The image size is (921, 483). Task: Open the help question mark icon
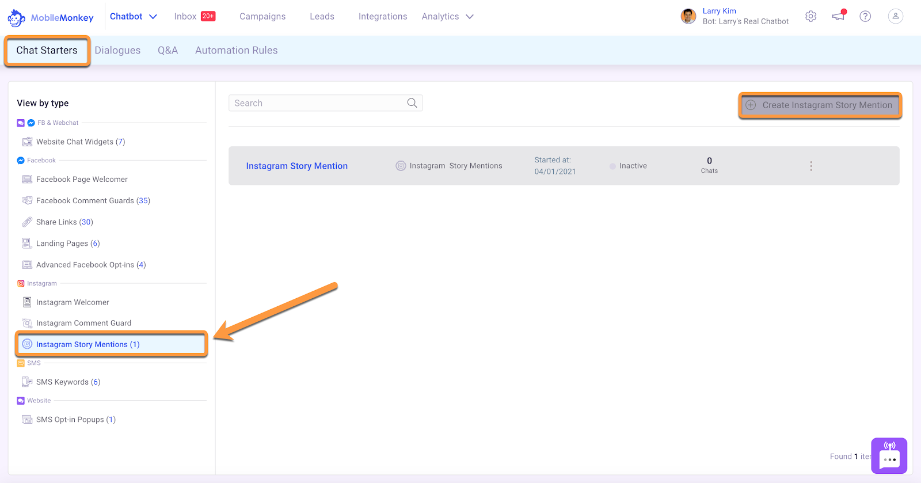pyautogui.click(x=865, y=16)
